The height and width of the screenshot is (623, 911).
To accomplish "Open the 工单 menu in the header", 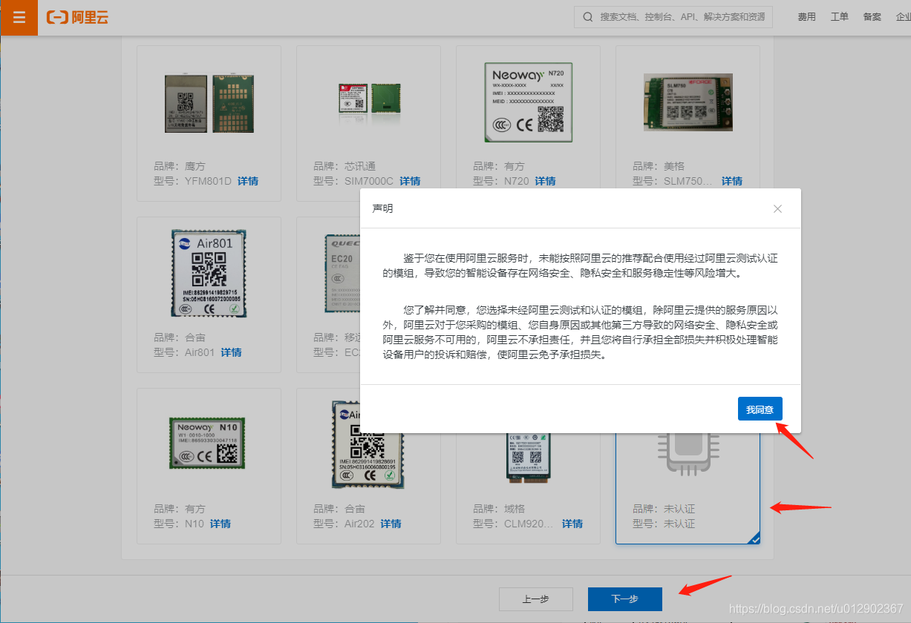I will coord(839,17).
